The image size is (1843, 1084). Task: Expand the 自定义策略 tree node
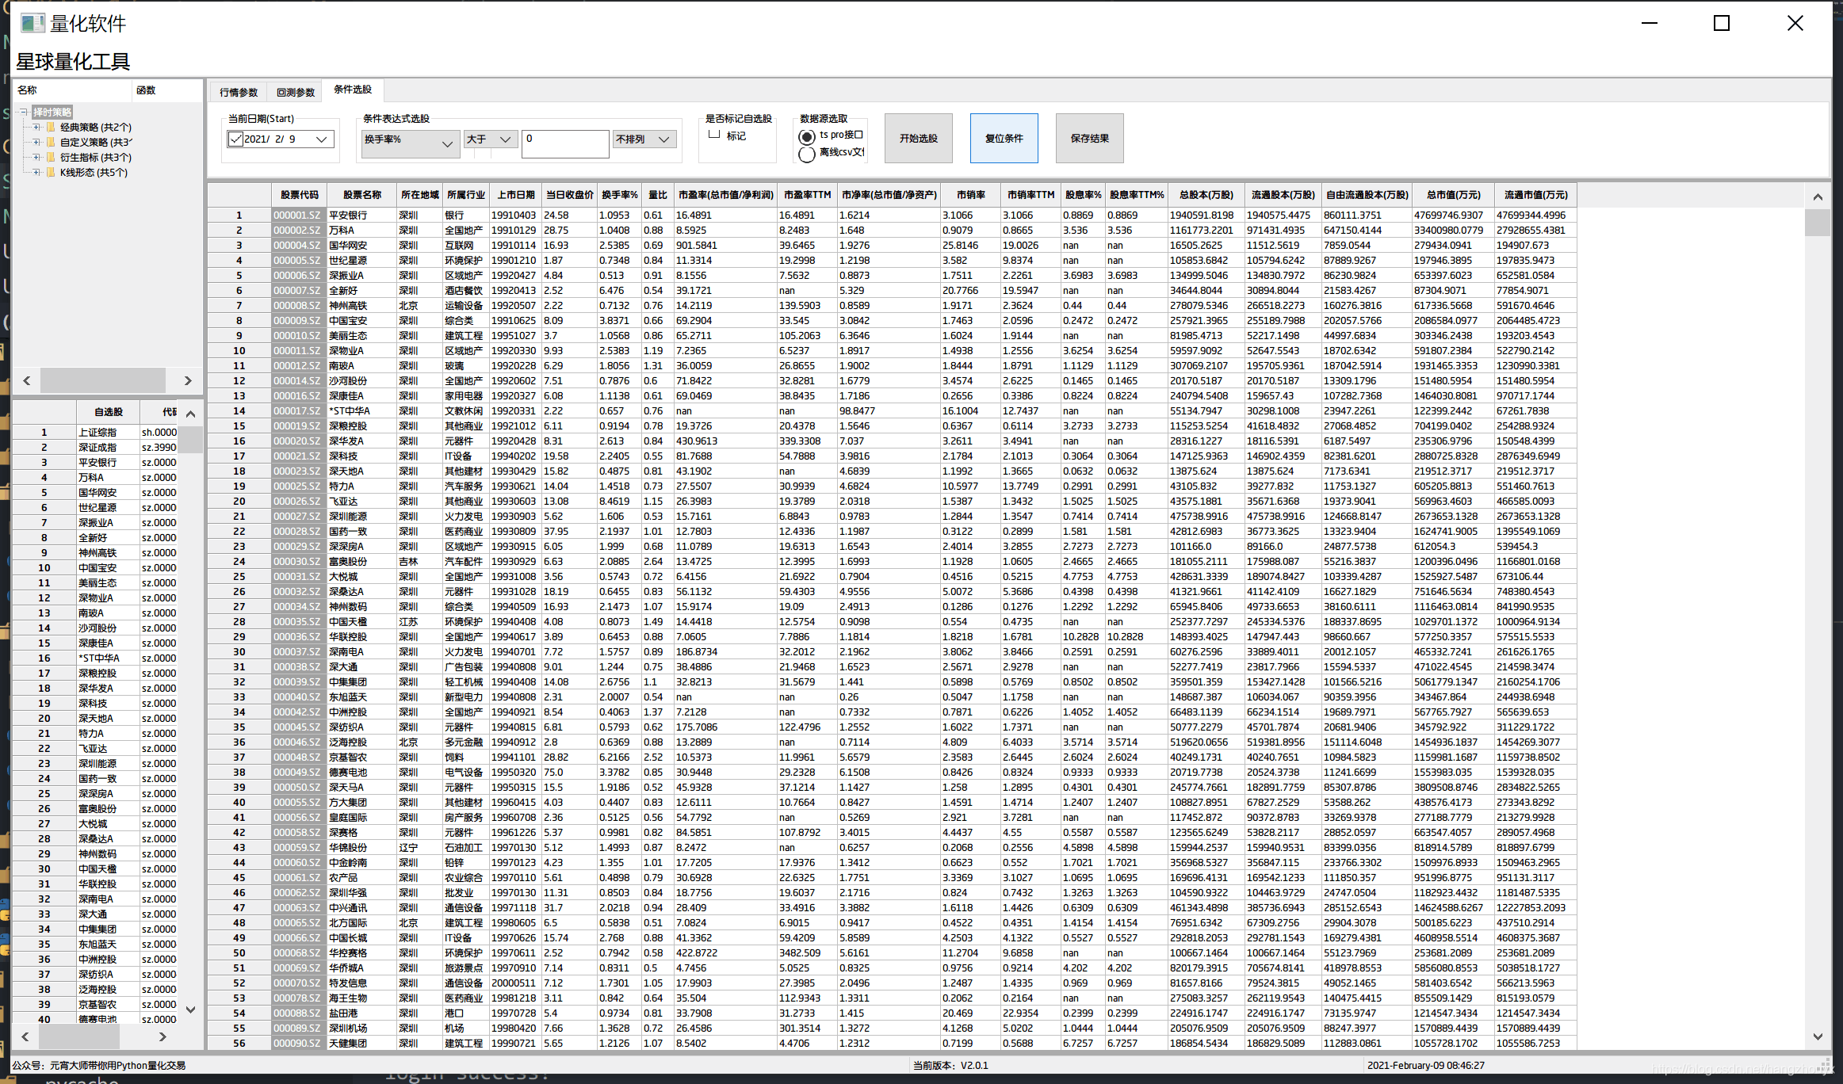coord(36,143)
